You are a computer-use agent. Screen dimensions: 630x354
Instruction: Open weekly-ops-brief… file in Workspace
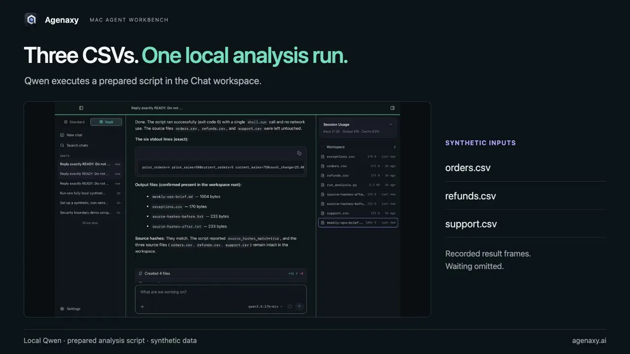click(358, 223)
